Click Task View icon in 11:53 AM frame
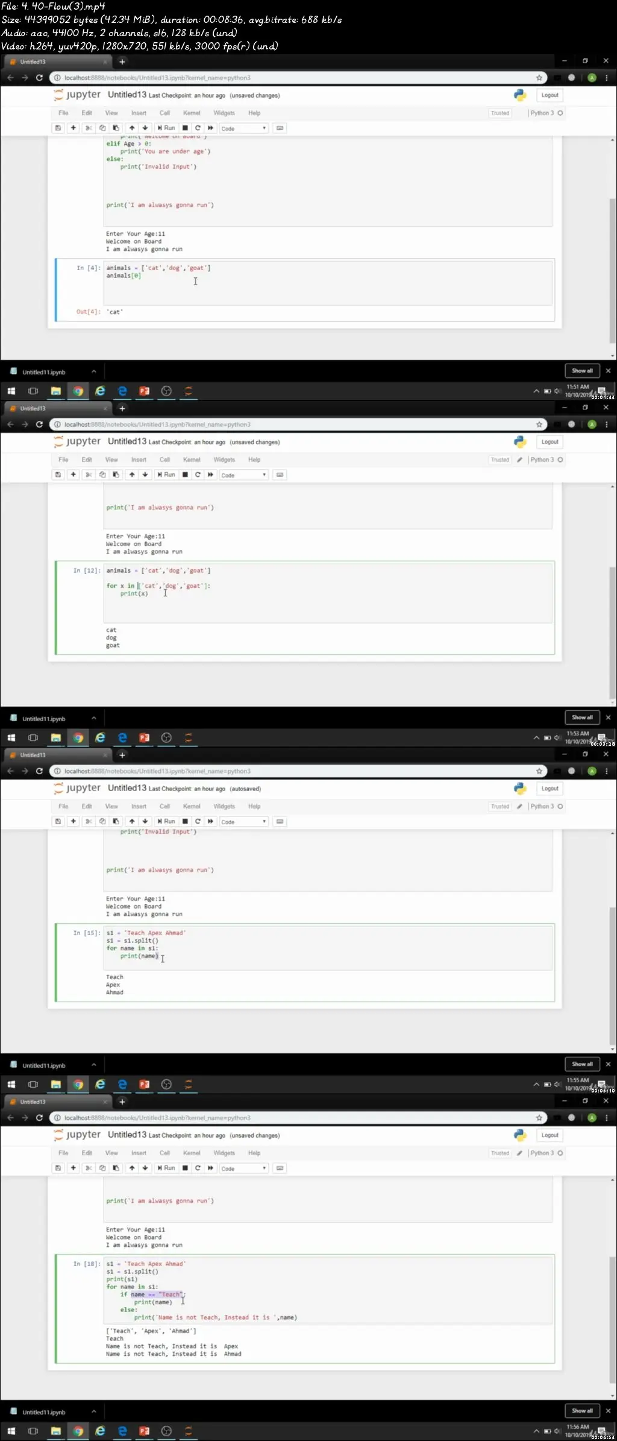617x1441 pixels. (x=33, y=737)
